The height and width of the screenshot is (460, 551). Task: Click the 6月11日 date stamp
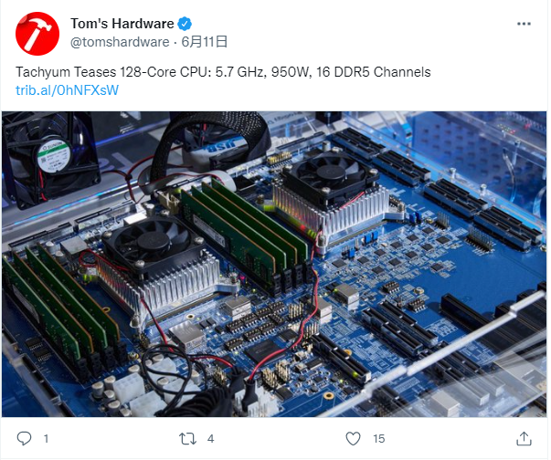pos(205,42)
